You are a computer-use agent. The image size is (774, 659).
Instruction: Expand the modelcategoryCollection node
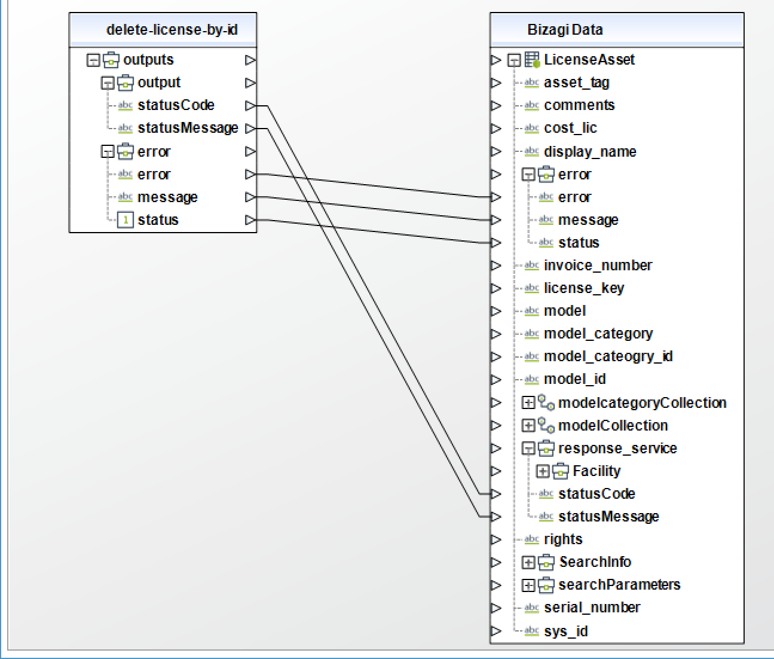[528, 403]
